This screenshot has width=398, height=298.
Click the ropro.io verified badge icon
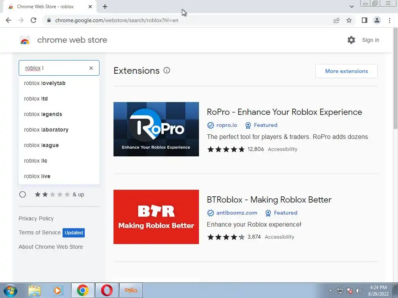point(210,125)
